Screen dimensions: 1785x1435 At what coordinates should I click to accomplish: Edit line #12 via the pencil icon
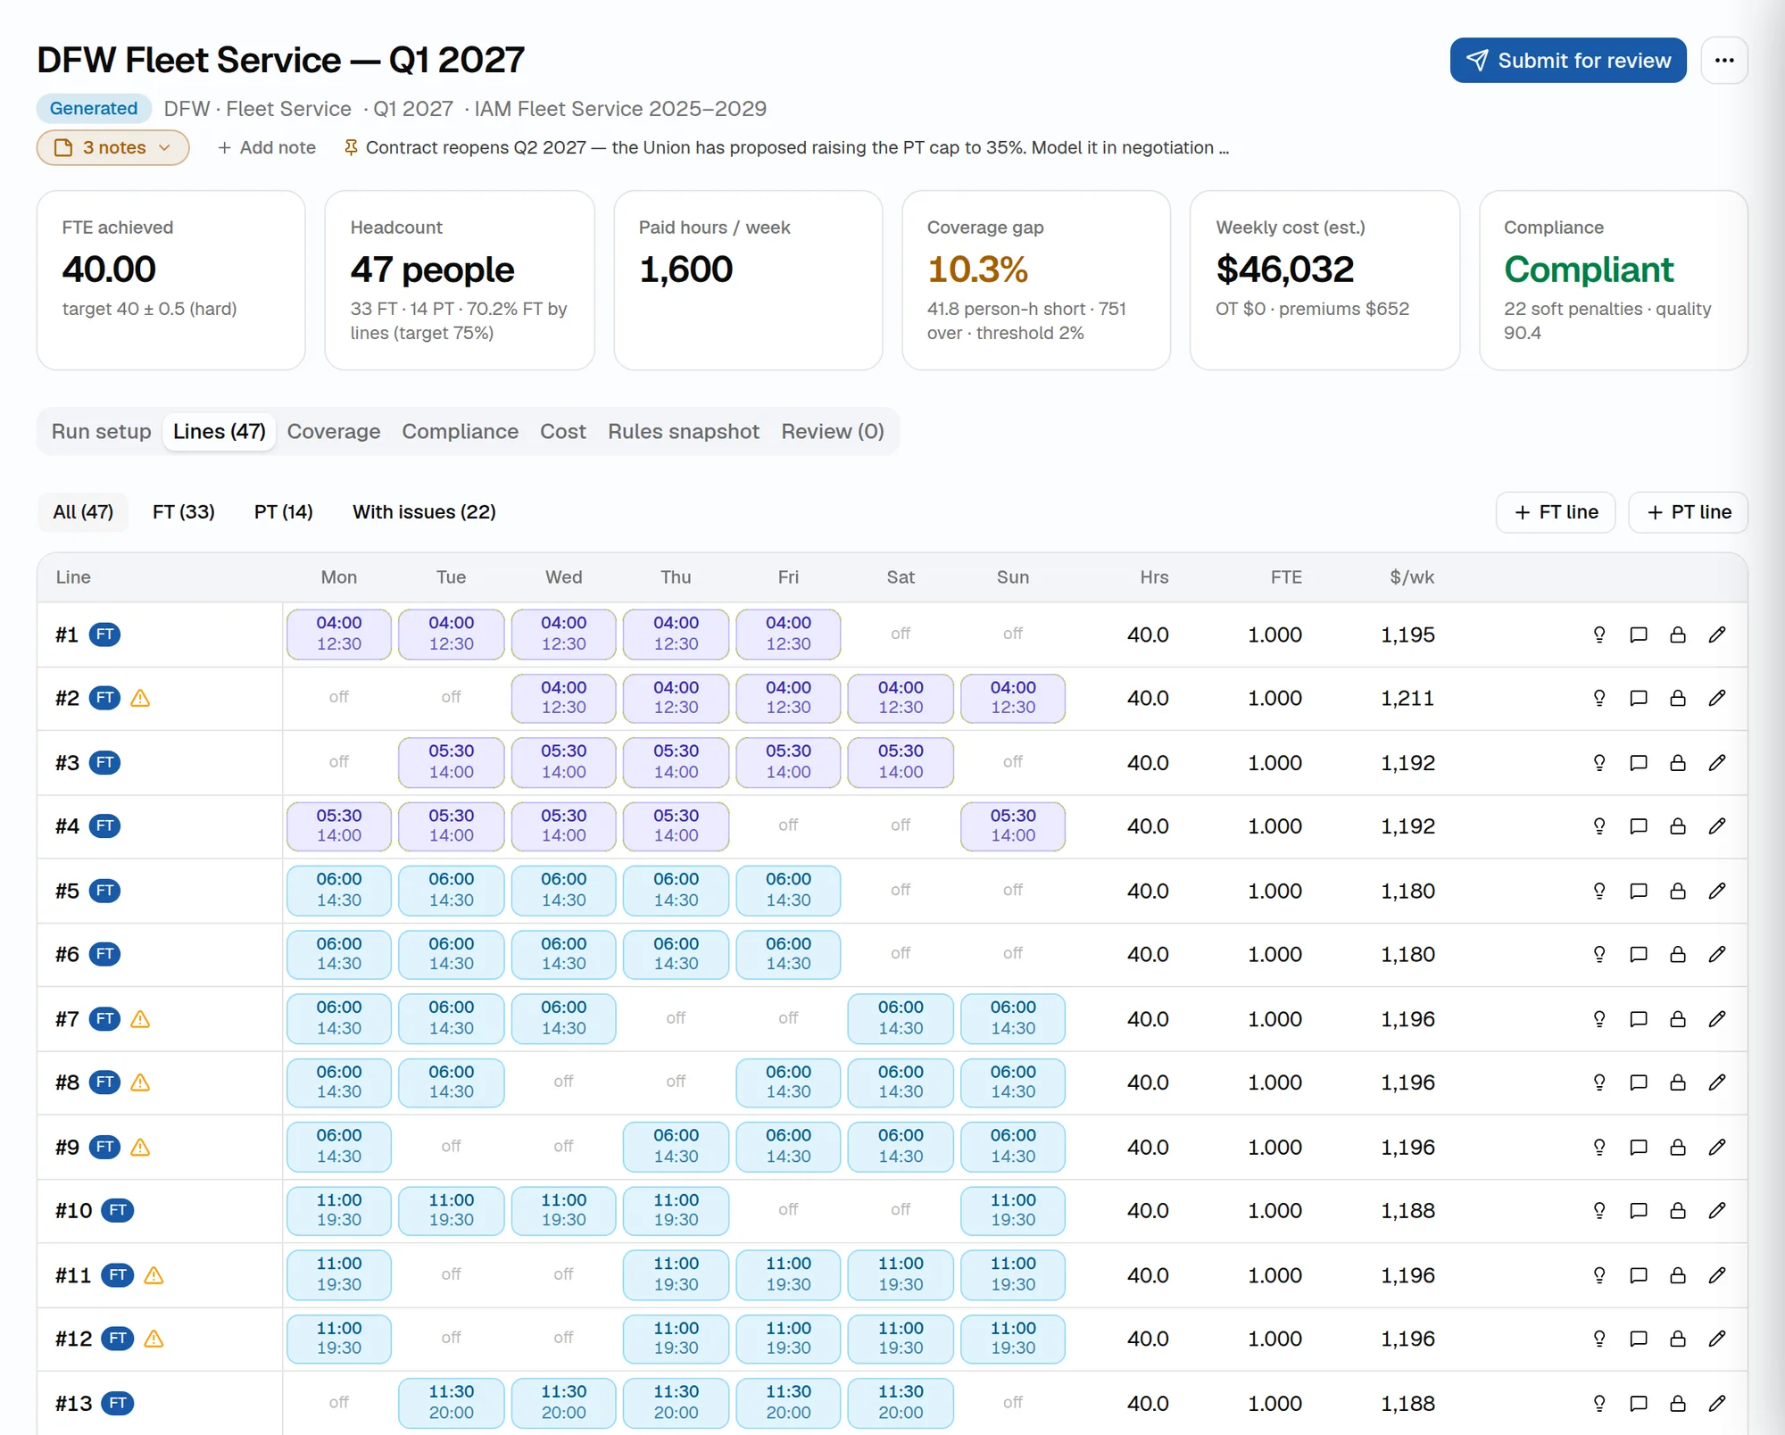1717,1339
